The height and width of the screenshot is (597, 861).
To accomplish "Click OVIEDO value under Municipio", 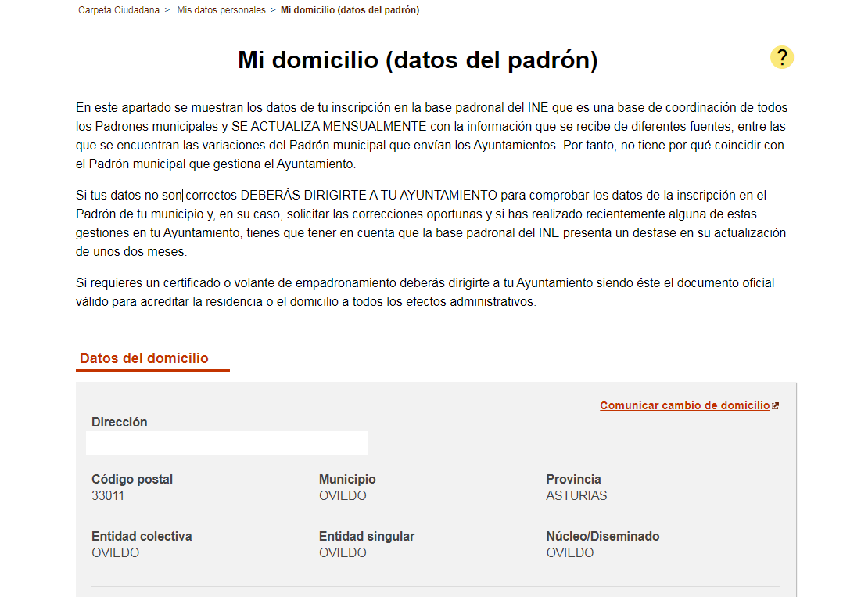I will click(343, 495).
